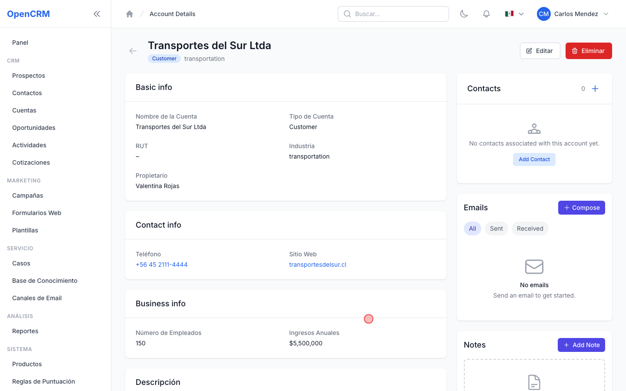Open Carlos Mendez user menu
626x391 pixels.
[x=573, y=14]
